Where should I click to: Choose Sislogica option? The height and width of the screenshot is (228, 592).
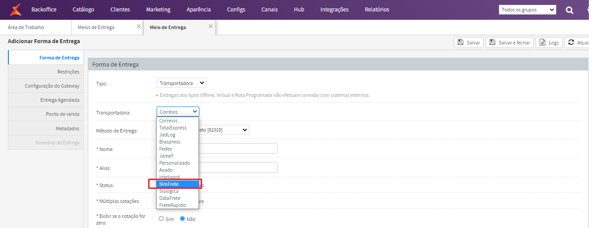(178, 191)
